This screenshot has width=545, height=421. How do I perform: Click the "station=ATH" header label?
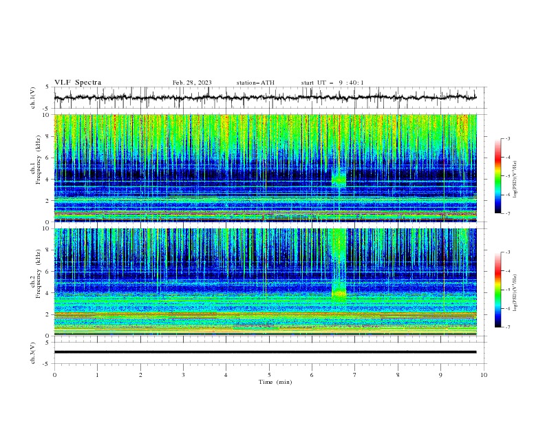coord(255,83)
